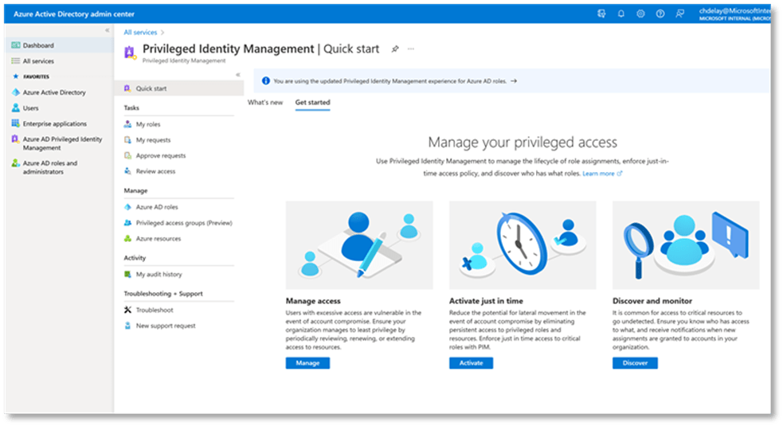Click the All services breadcrumb

point(139,32)
